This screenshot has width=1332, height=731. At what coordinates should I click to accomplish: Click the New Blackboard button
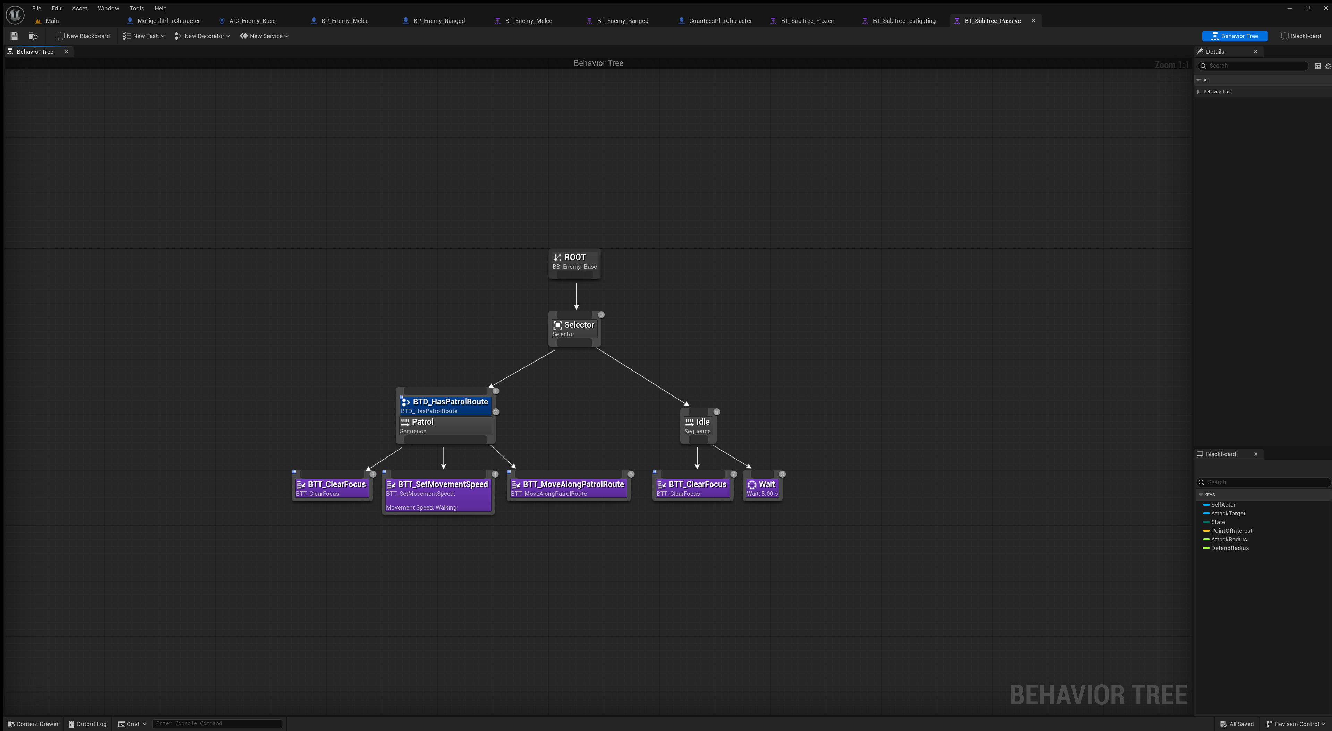point(83,36)
